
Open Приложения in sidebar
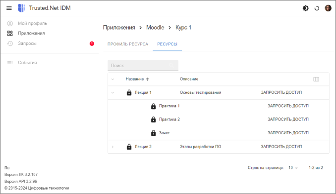pos(31,33)
